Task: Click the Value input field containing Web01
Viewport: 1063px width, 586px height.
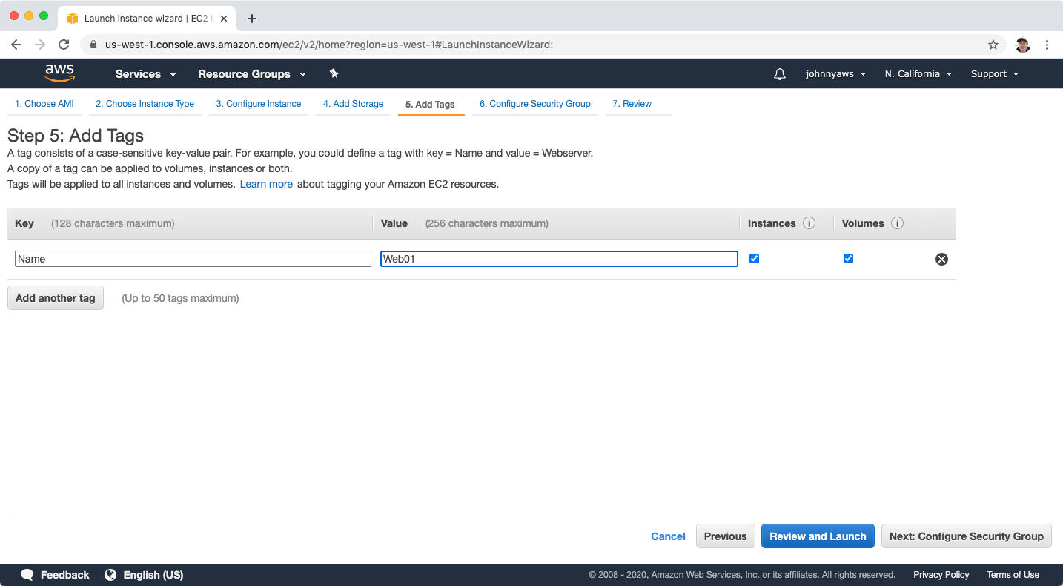Action: tap(559, 259)
